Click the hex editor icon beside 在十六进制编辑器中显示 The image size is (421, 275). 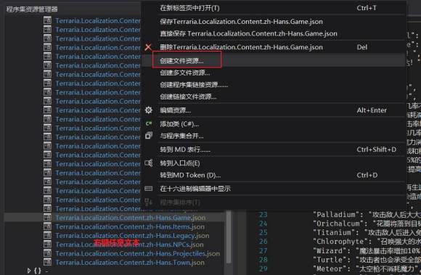click(x=149, y=189)
